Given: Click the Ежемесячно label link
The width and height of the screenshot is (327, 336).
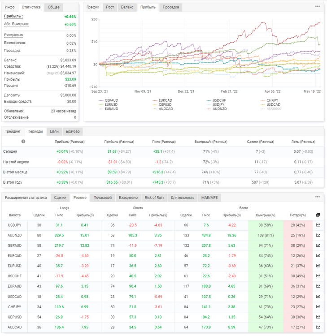Looking at the screenshot, I should tap(15, 43).
